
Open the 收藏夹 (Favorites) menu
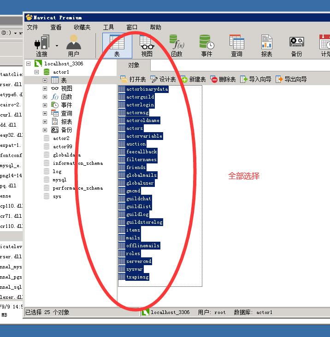82,27
